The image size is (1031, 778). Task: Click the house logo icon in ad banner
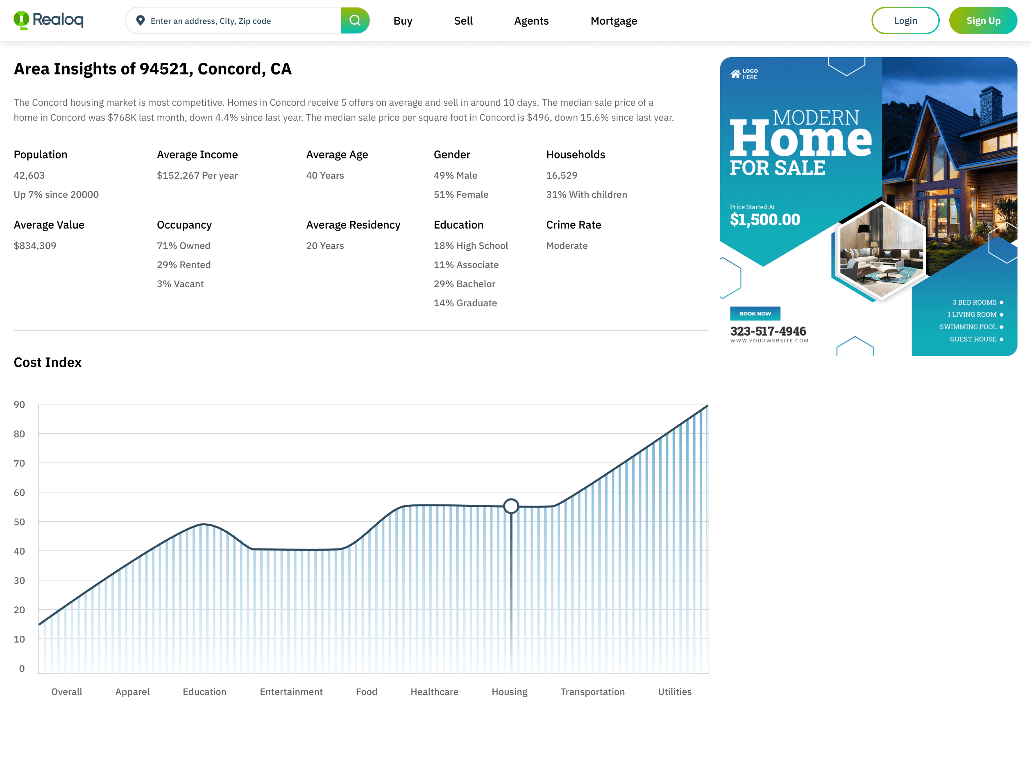[x=735, y=74]
